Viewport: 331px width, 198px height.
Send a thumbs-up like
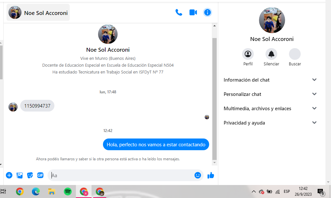coord(211,175)
